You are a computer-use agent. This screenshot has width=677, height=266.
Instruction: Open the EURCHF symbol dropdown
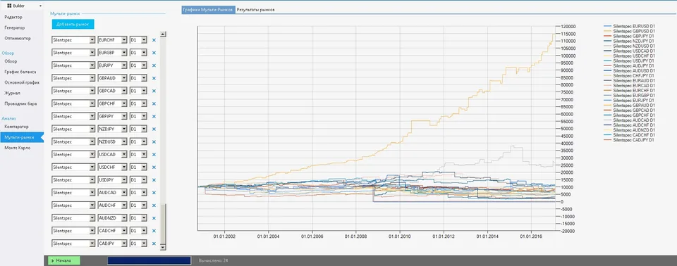pos(124,40)
